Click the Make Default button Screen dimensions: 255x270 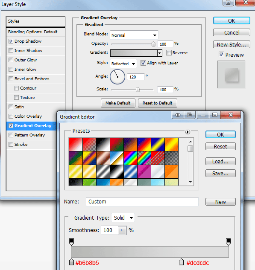118,103
